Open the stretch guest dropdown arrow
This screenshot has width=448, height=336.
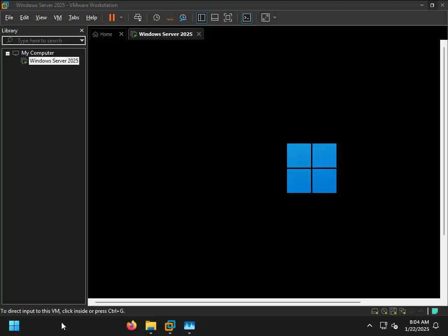coord(275,17)
